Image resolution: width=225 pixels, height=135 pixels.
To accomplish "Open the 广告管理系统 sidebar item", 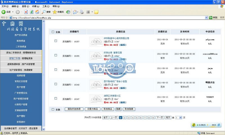I will [x=21, y=93].
